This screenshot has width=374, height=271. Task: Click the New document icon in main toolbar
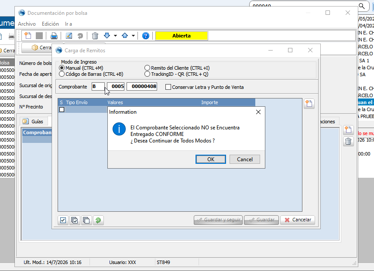coord(28,36)
